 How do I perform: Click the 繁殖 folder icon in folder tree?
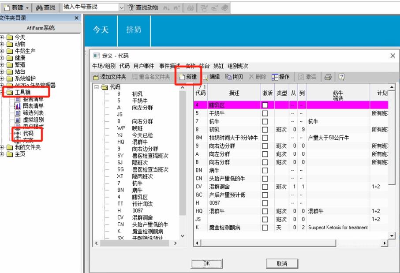coord(10,65)
